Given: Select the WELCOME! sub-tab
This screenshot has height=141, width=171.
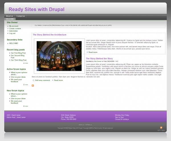Looking at the screenshot, I should 10,19.
